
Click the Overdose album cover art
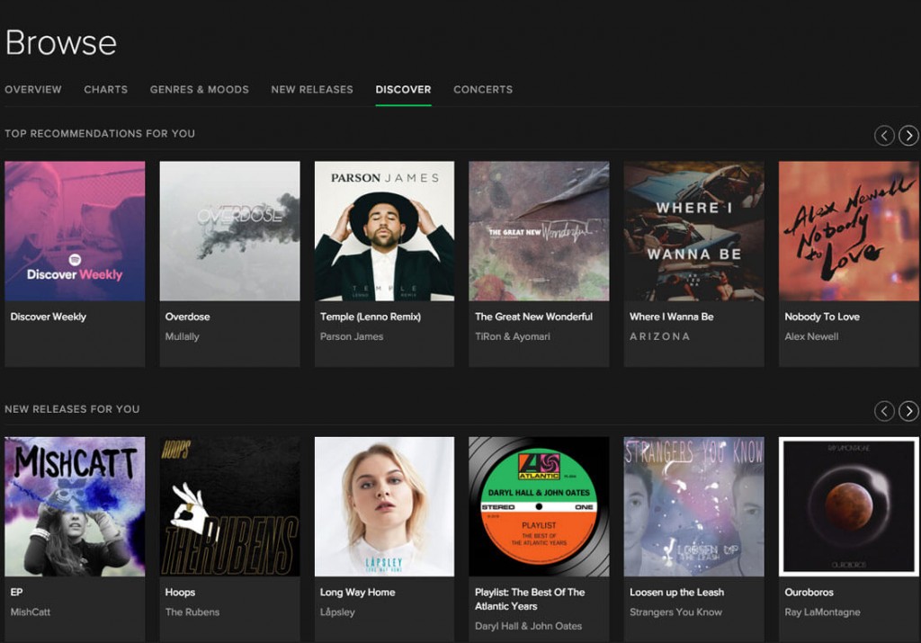[229, 231]
